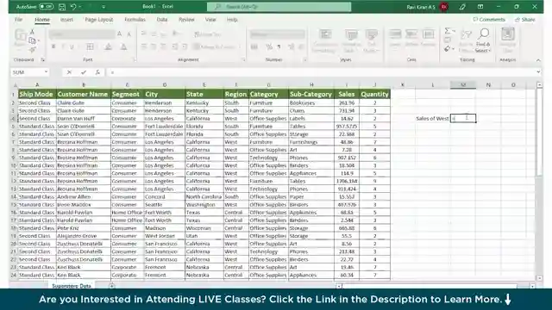Click the pen drawing icon in title bar
Screen dimensions: 552x310
pos(462,7)
